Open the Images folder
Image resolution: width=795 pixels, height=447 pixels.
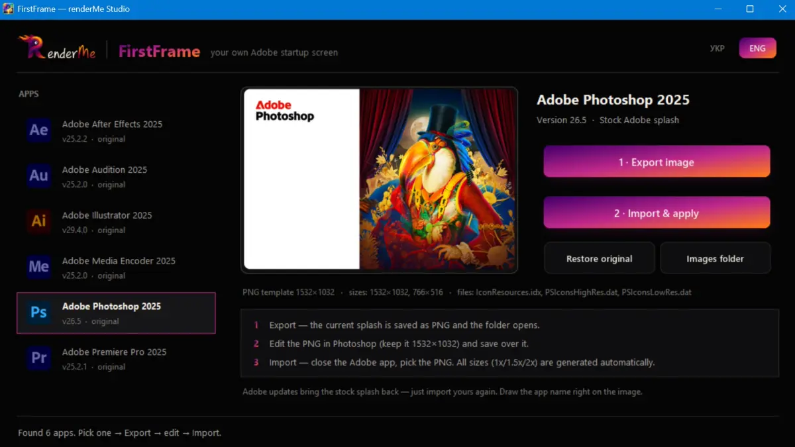[x=715, y=258]
